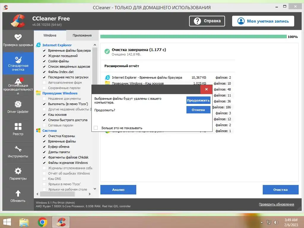
Task: Open Оптимизация производительности sidebar item
Action: click(x=18, y=86)
